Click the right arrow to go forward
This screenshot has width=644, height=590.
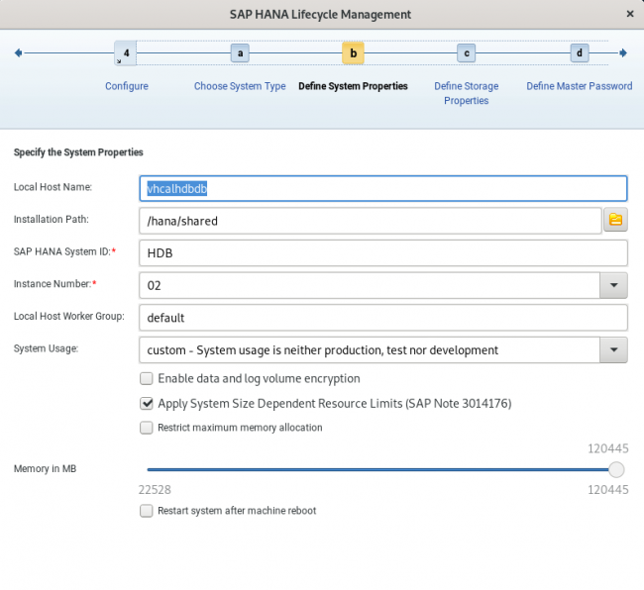[x=623, y=52]
